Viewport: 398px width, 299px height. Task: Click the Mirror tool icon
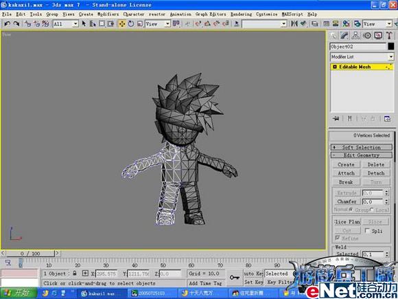294,24
